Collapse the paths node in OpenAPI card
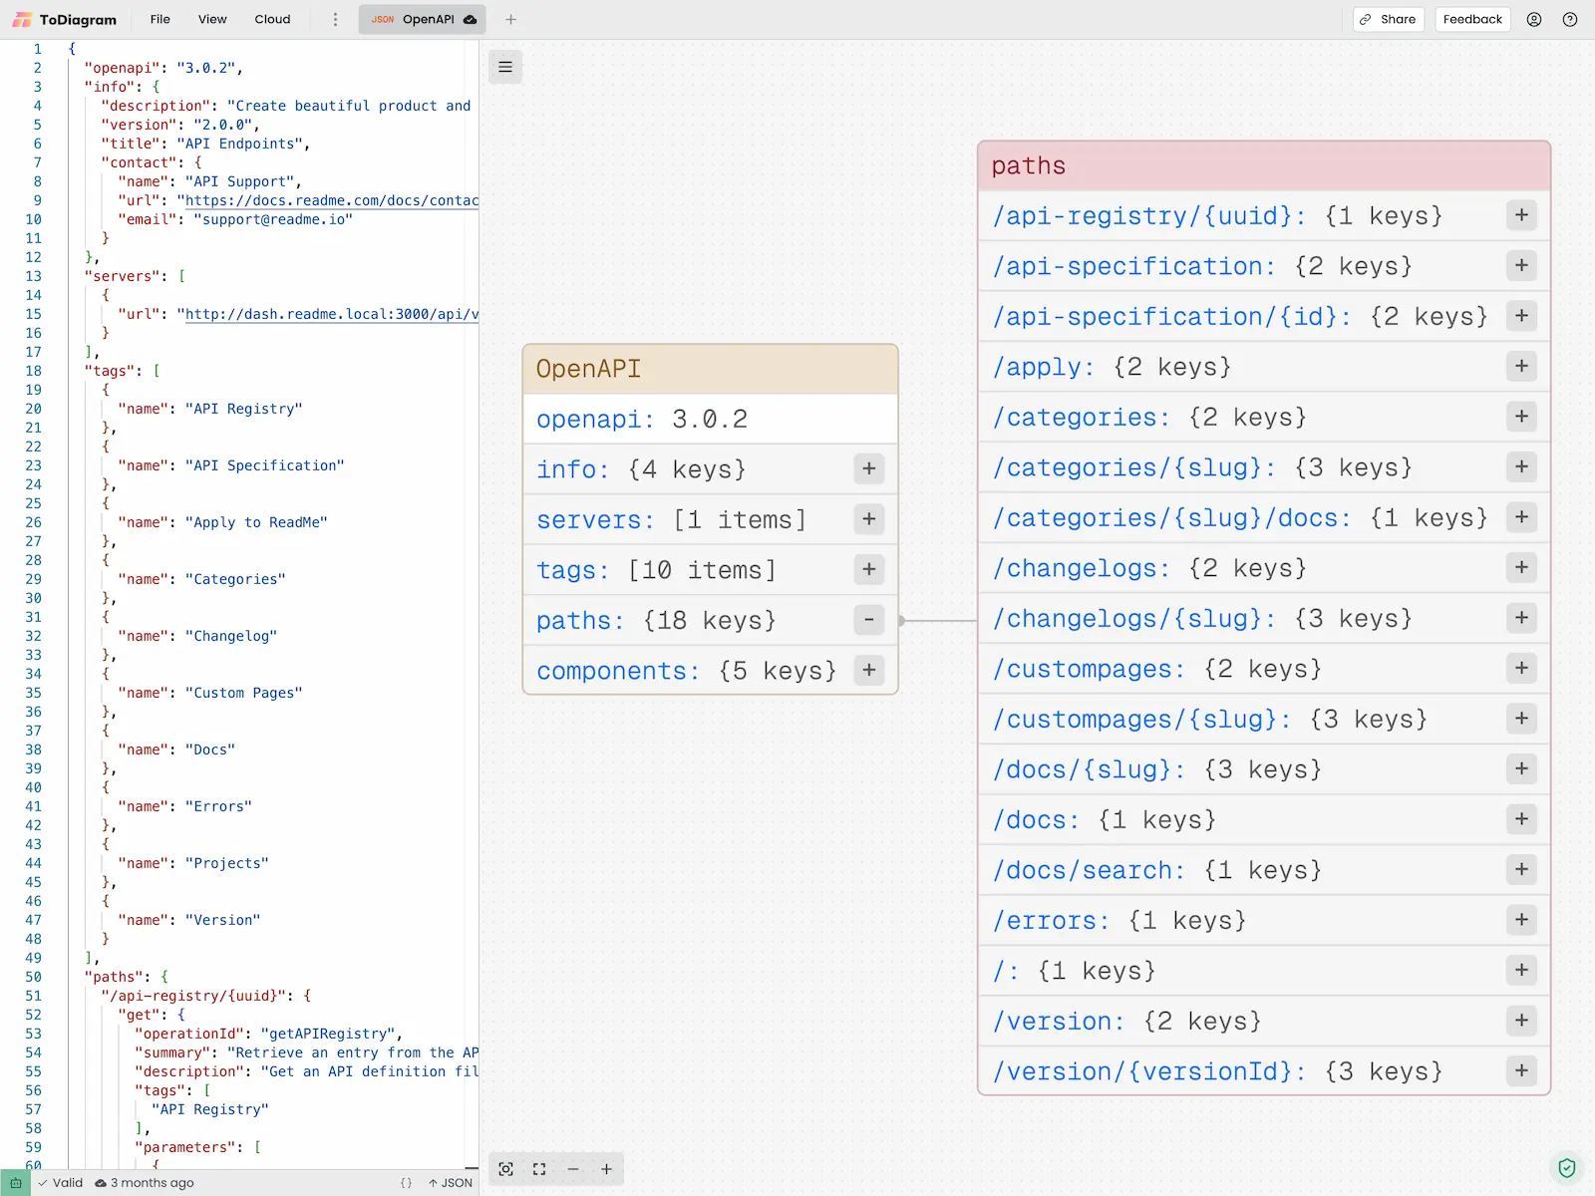 pyautogui.click(x=869, y=620)
